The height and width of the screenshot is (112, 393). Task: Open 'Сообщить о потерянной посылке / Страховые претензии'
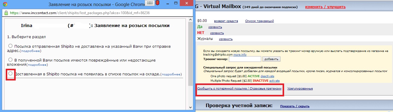click(239, 89)
